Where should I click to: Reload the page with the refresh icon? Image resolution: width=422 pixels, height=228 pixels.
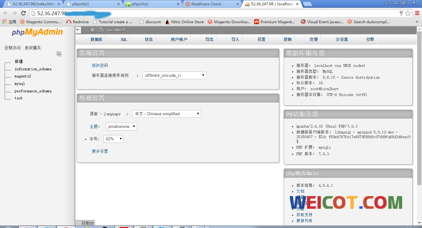click(x=23, y=13)
